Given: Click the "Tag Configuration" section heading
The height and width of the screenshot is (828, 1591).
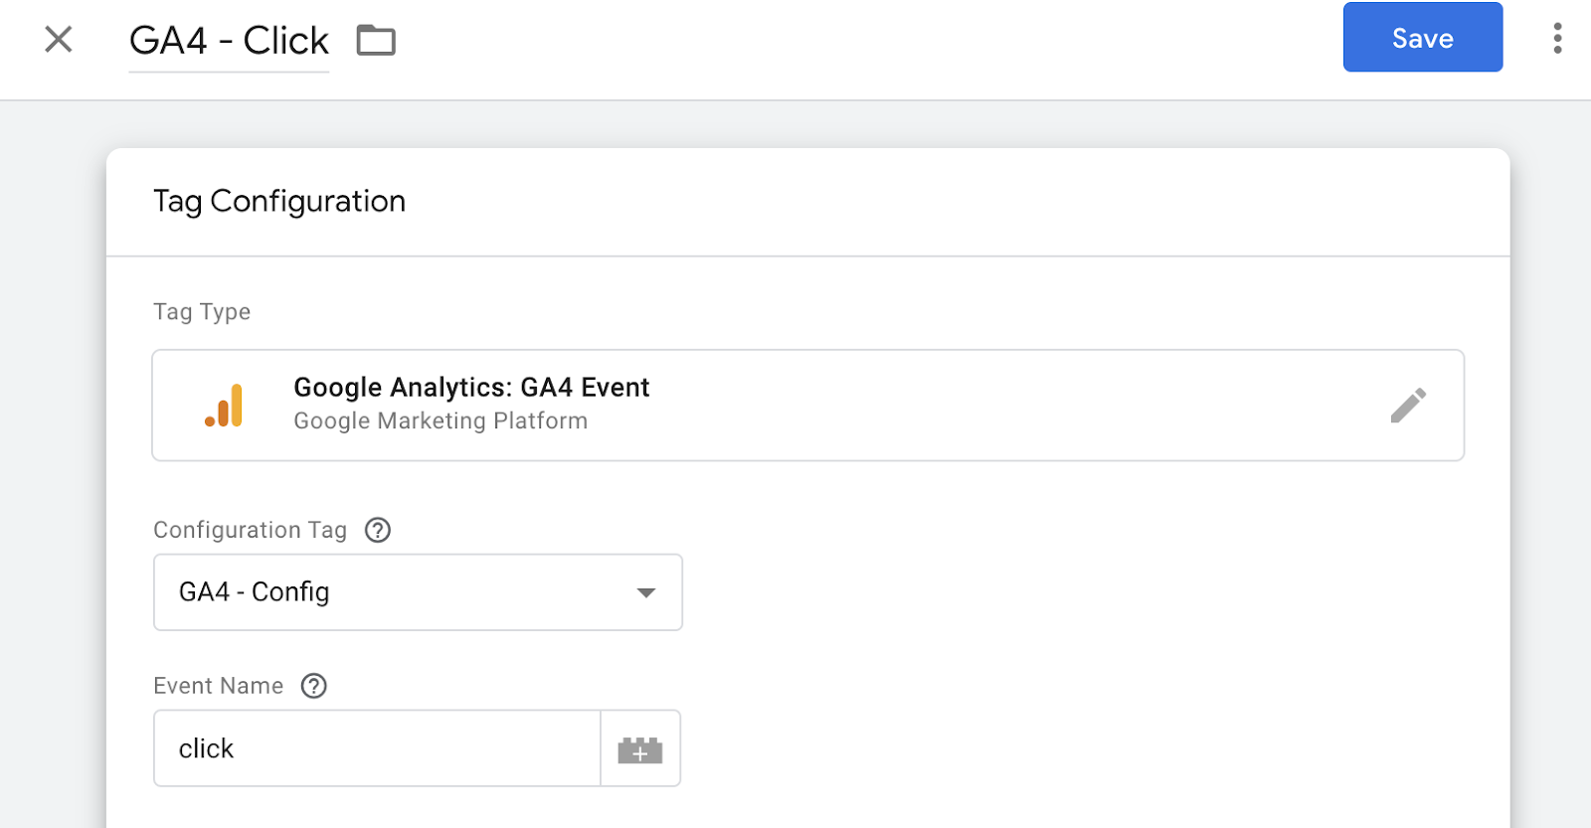Looking at the screenshot, I should 279,202.
